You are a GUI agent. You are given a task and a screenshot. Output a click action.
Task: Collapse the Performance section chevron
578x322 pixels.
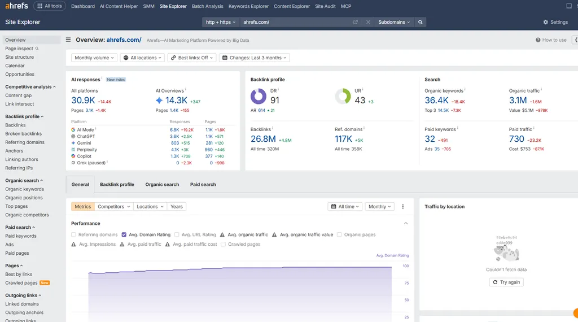pos(405,224)
